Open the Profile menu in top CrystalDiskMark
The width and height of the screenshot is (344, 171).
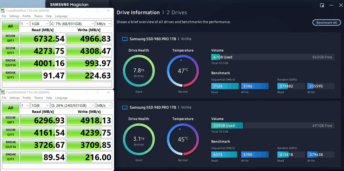[x=27, y=16]
